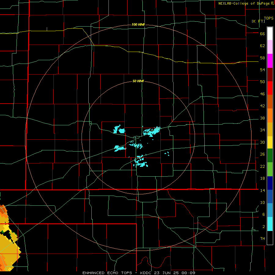This screenshot has height=275, width=275.
Task: Click the legend value "34"
Action: click(262, 130)
